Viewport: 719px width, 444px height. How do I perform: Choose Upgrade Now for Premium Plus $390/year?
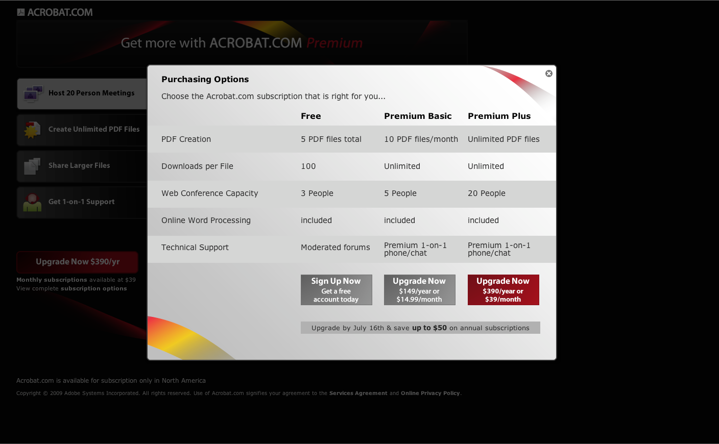point(503,289)
